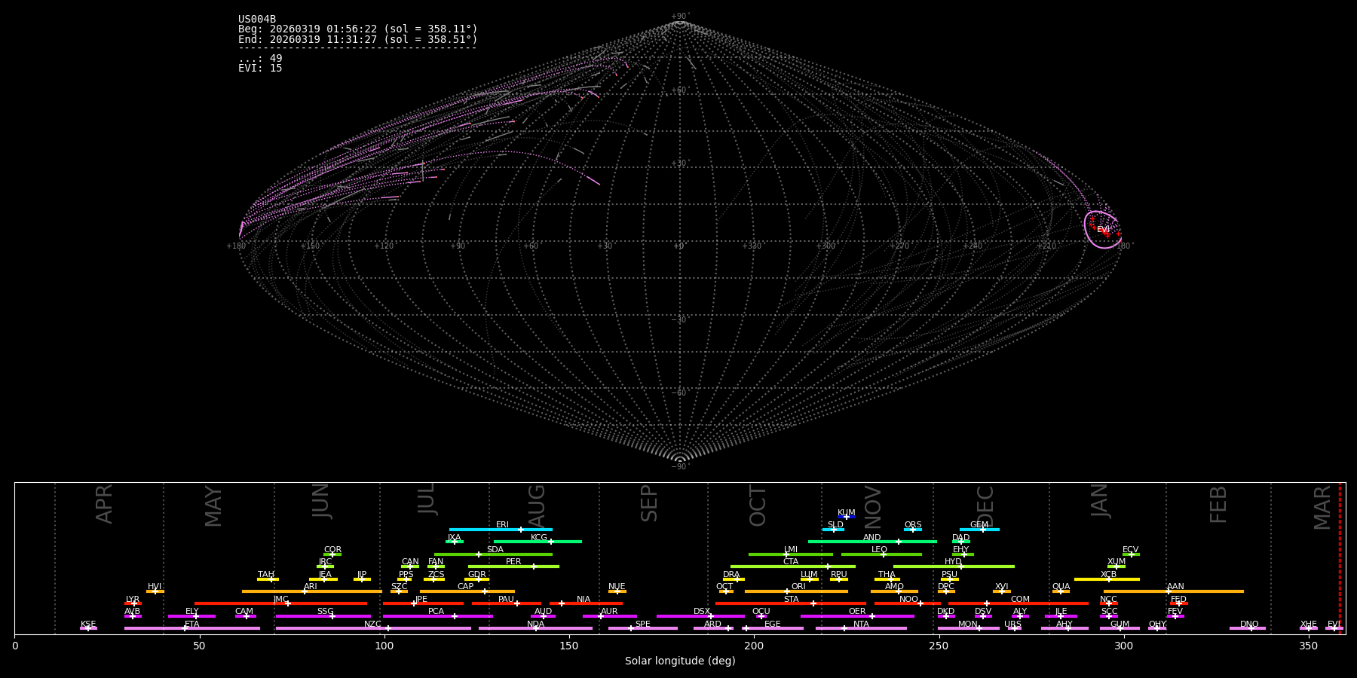1357x678 pixels.
Task: Click the CTA shower label
Action: [x=791, y=562]
